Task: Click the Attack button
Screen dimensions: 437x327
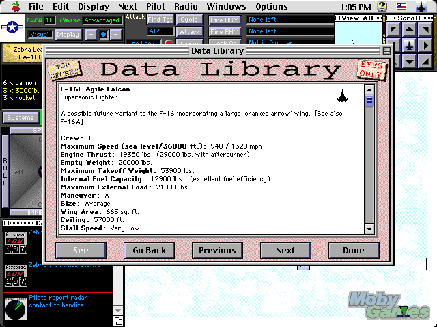Action: (x=190, y=32)
